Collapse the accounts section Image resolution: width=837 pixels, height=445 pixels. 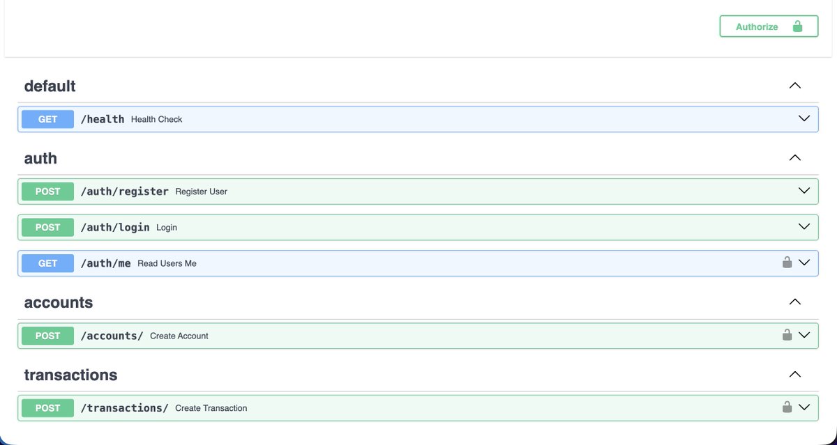point(794,302)
